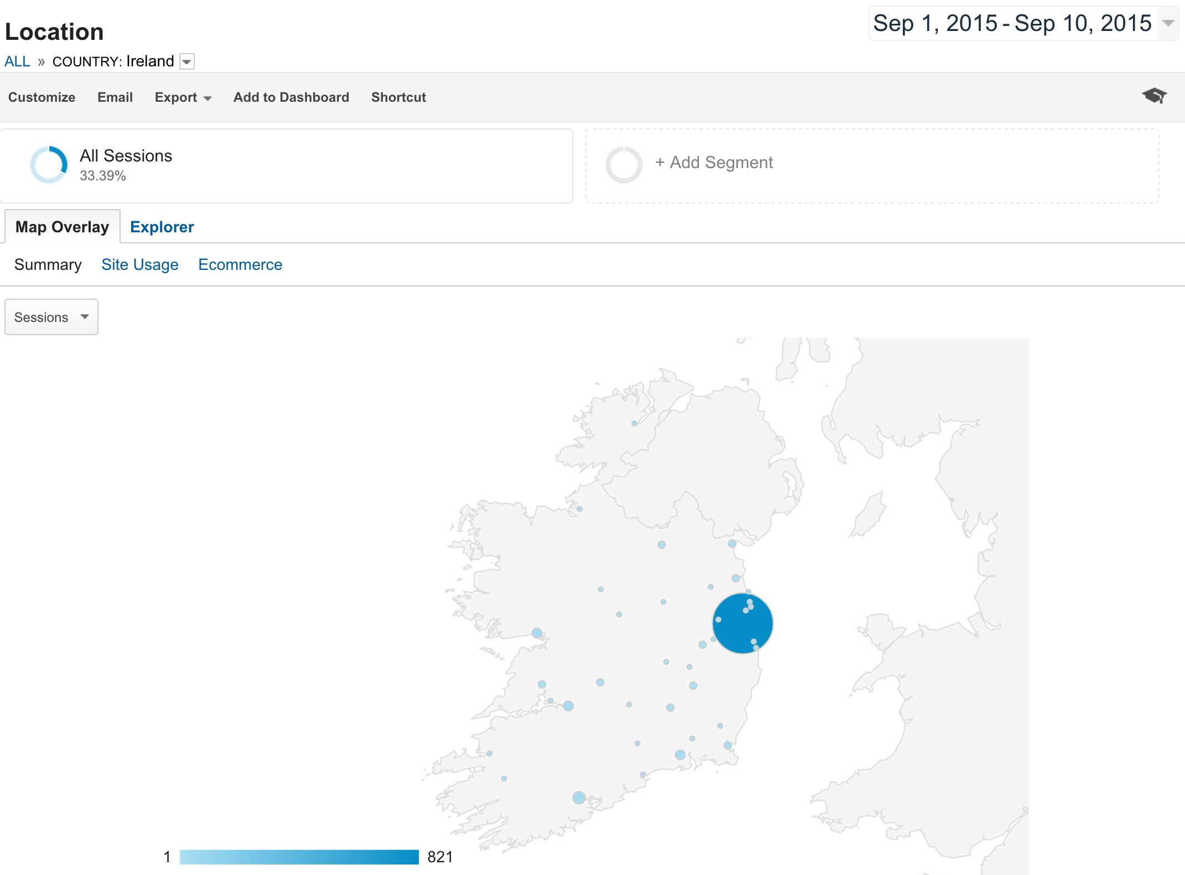Open the Site Usage sub-tab

tap(140, 264)
